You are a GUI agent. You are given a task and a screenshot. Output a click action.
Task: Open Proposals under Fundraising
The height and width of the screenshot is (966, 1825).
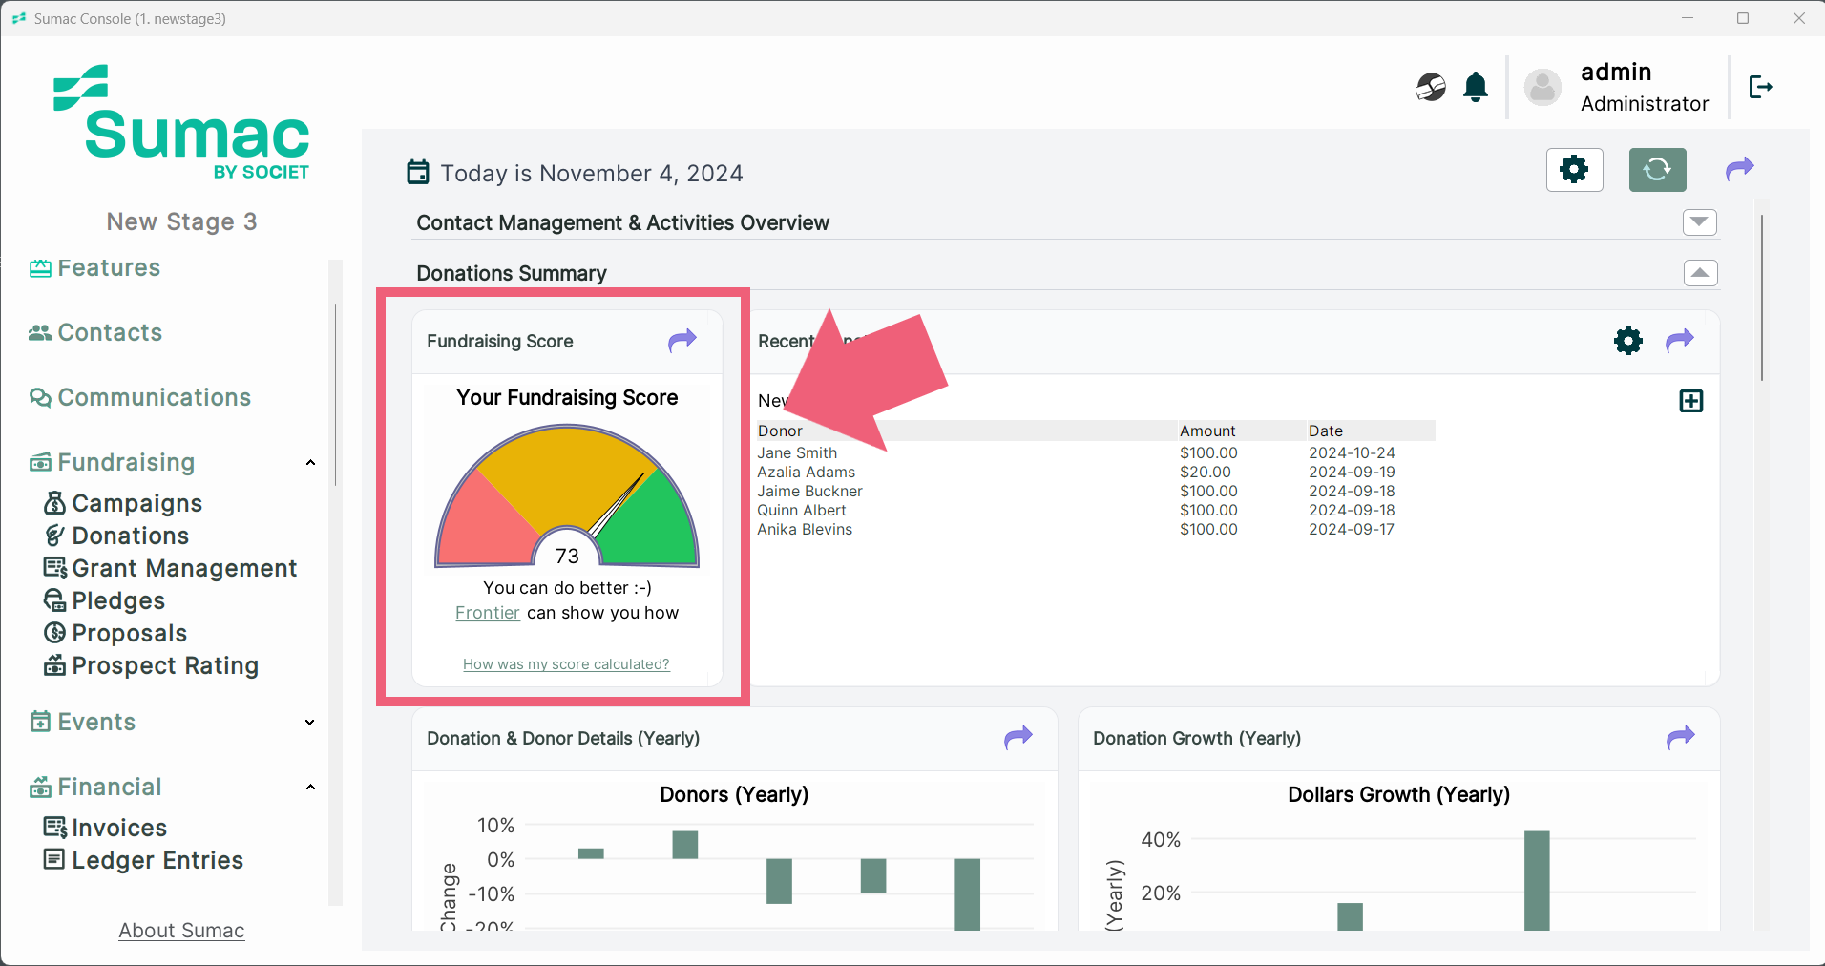tap(115, 633)
